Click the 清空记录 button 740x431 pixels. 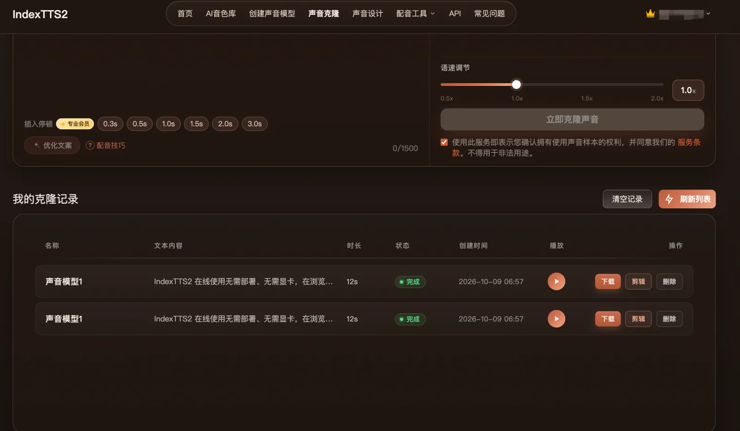coord(627,199)
